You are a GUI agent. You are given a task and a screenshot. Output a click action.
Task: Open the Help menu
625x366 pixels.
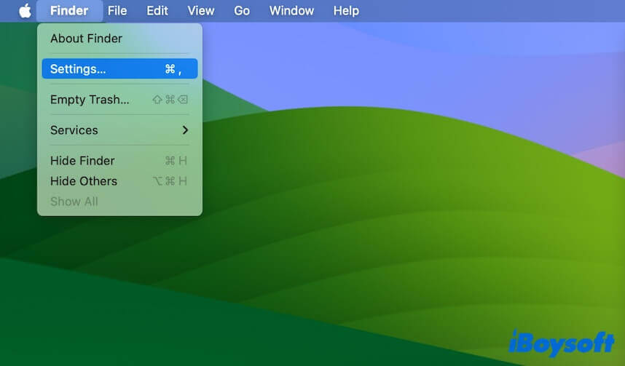pos(346,11)
